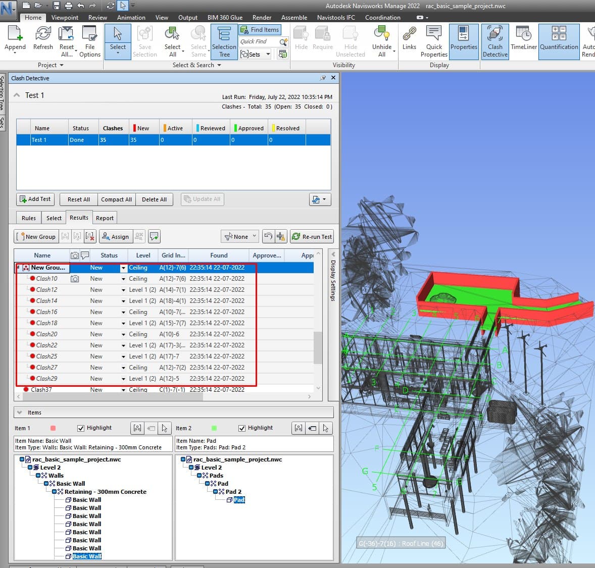595x568 pixels.
Task: Click Item 2 group clashes icon
Action: click(x=299, y=428)
